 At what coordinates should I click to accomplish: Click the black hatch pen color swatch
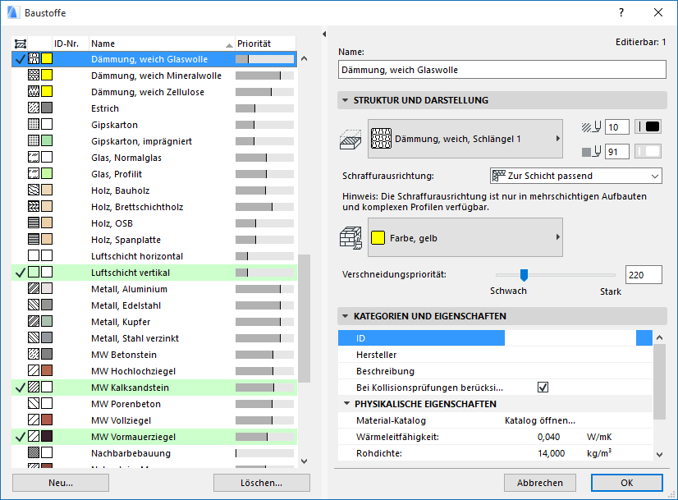click(x=648, y=126)
